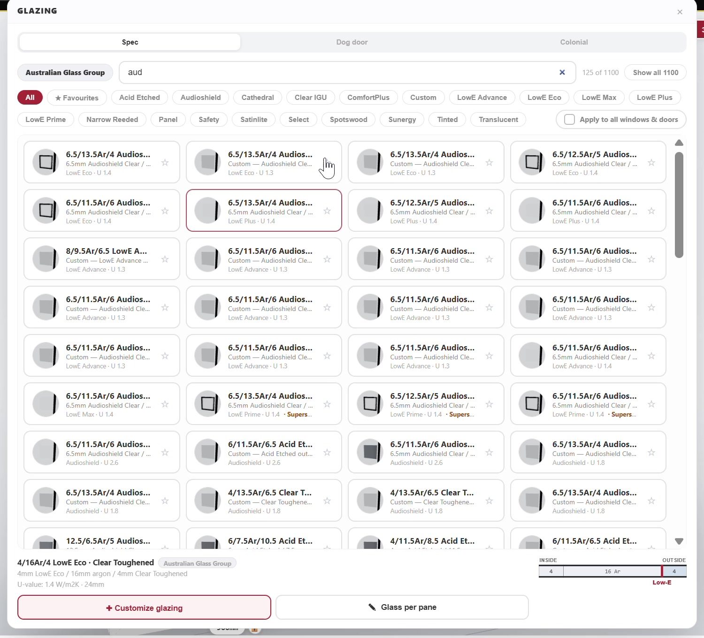
Task: Filter the list by LowE Advance
Action: point(482,98)
